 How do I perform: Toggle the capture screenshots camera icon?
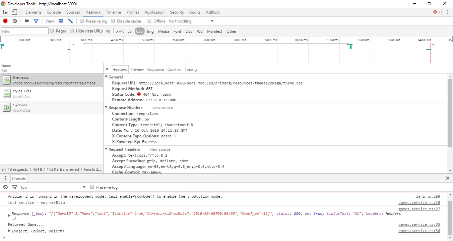27,21
